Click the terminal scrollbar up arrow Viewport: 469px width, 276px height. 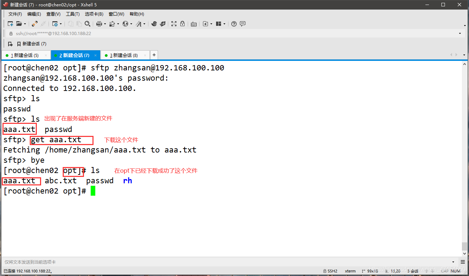tap(464, 64)
